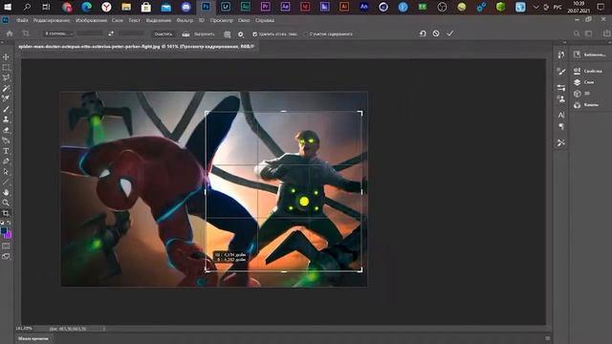Open crop overlay grid options
The image size is (612, 344).
[x=228, y=34]
